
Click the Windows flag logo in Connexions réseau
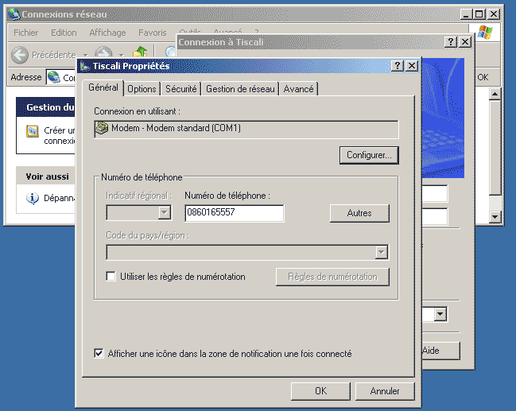click(485, 33)
